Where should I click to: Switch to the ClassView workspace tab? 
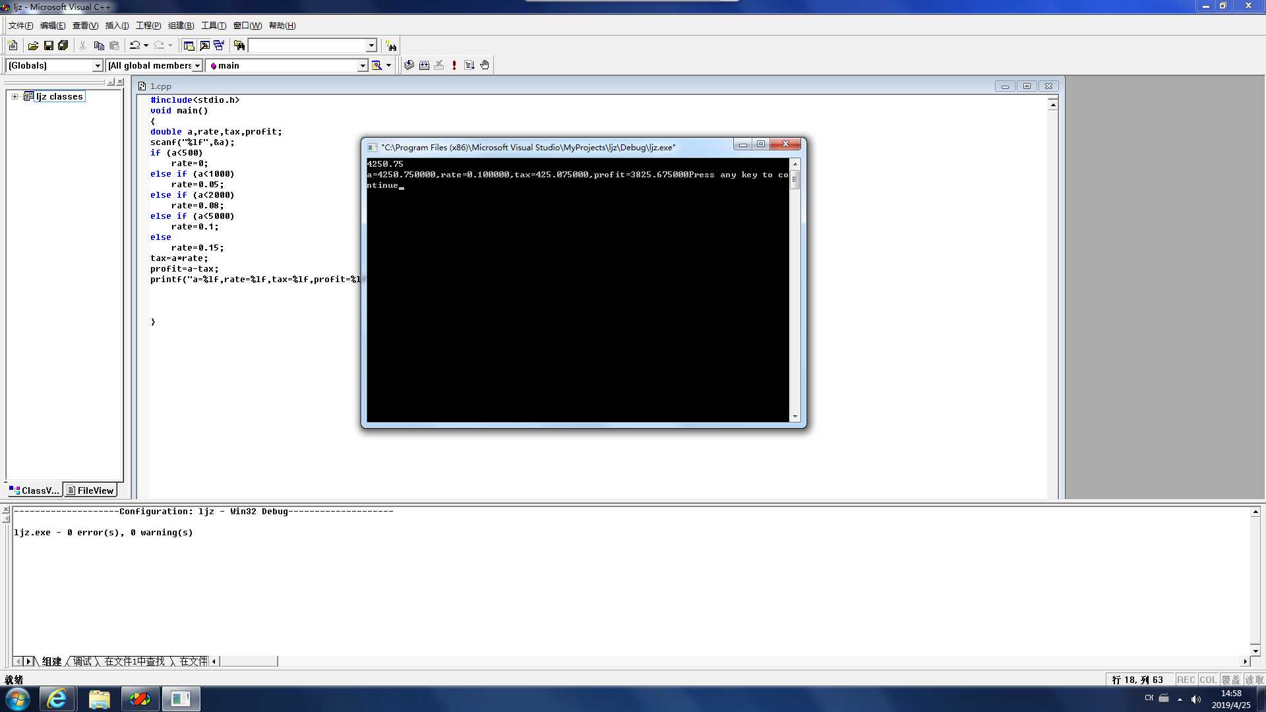click(x=34, y=490)
